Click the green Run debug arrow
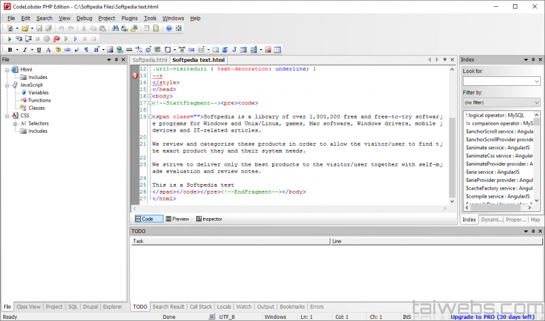The height and width of the screenshot is (321, 545). pyautogui.click(x=10, y=39)
